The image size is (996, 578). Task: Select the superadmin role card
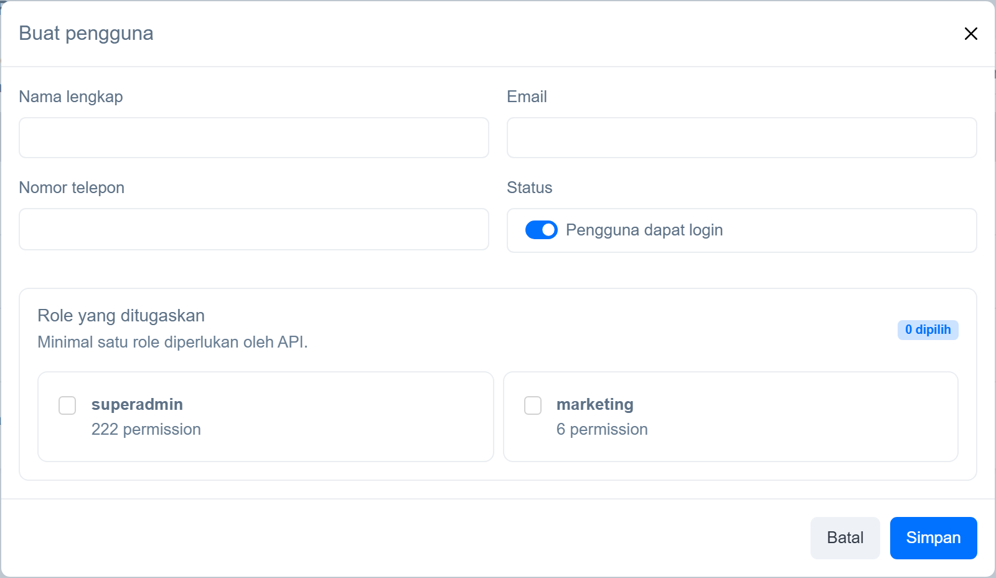[266, 417]
